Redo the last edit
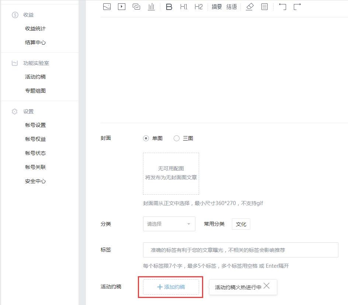 297,7
